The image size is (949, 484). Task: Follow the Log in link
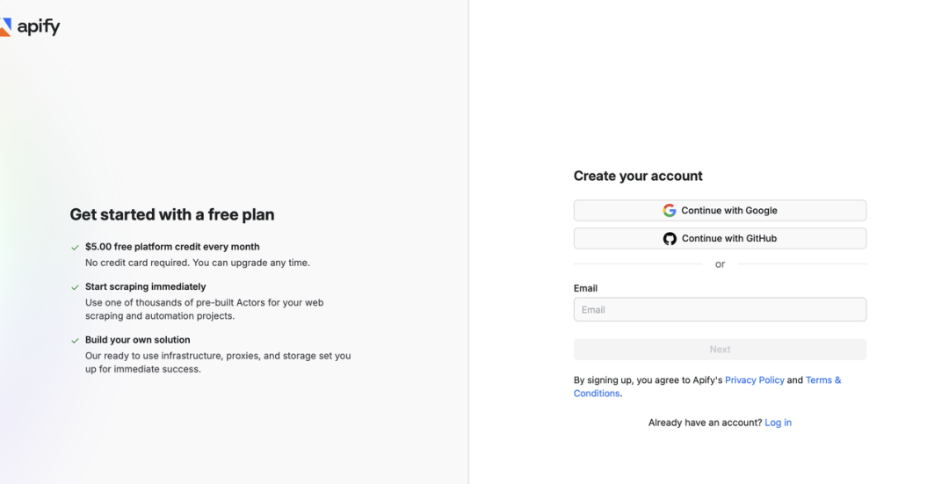[778, 423]
